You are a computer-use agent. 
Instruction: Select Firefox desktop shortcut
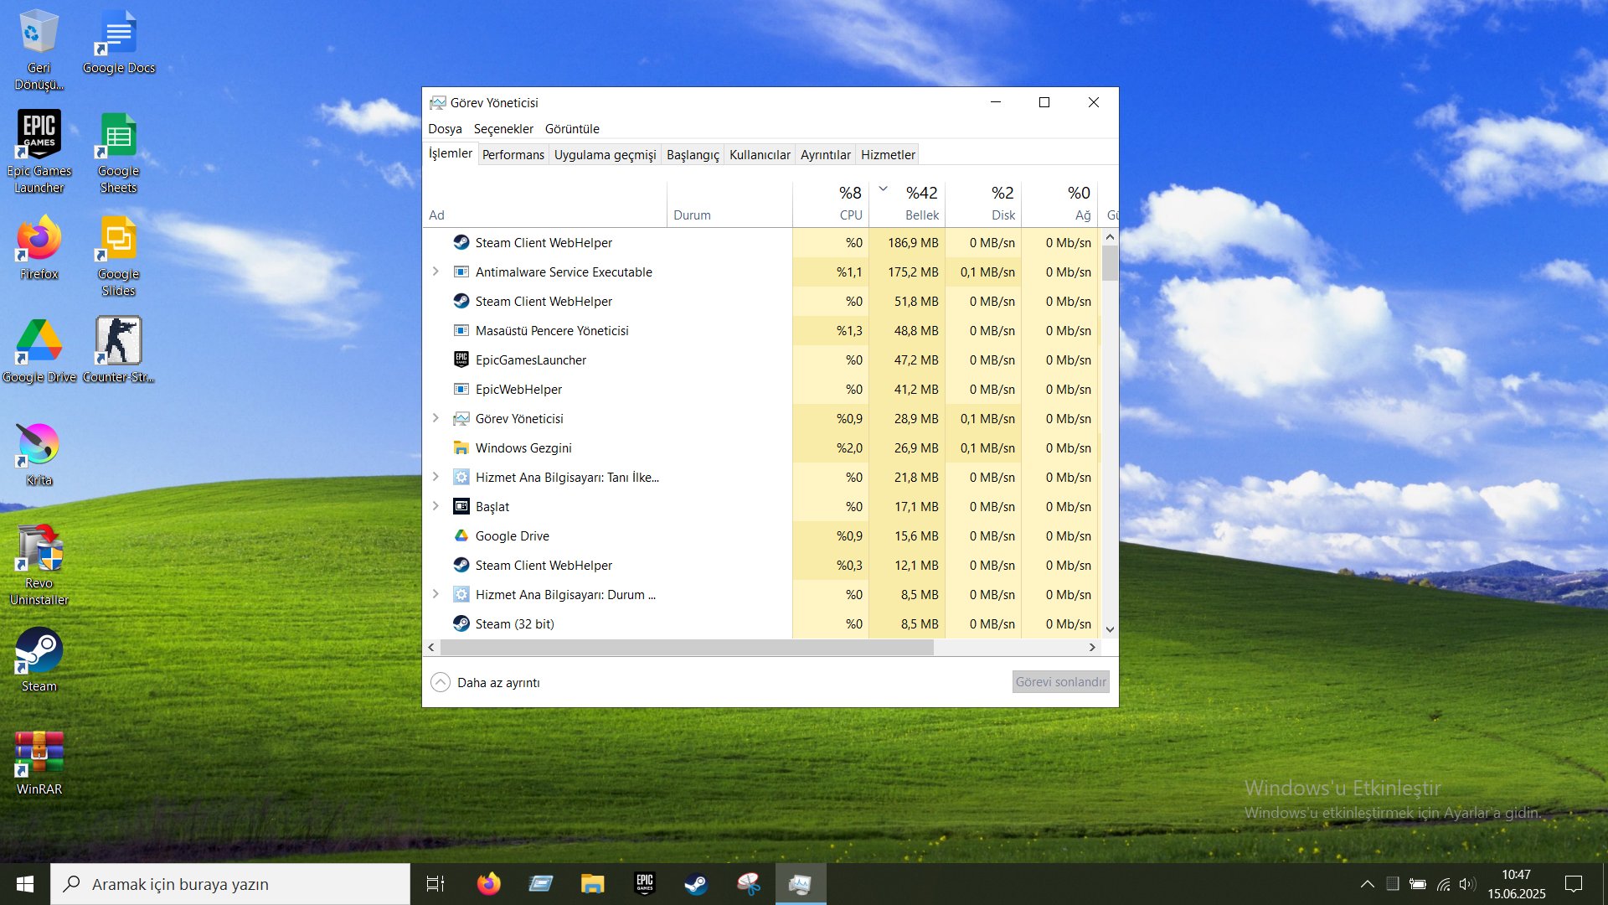[x=39, y=248]
